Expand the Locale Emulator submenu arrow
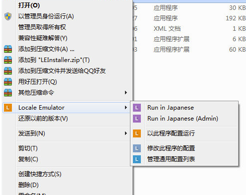Viewport: 246px width, 195px height. (x=126, y=108)
